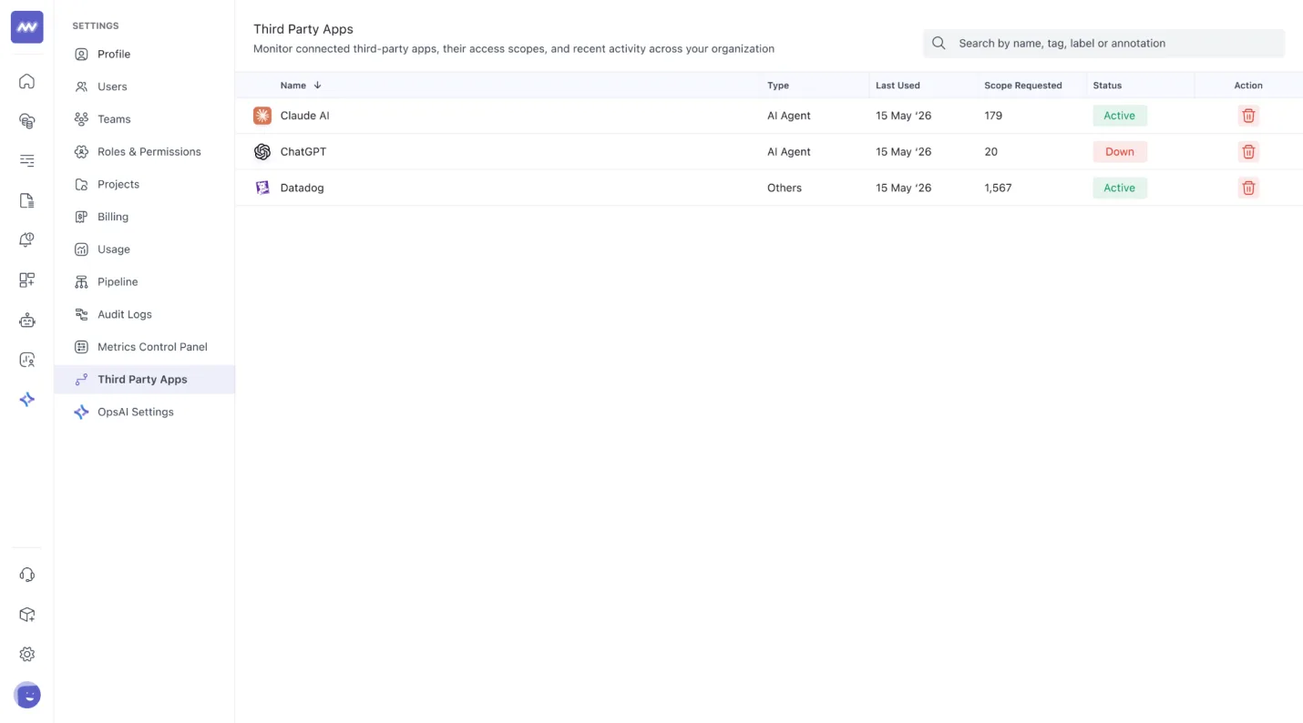
Task: Delete the ChatGPT app
Action: pos(1248,152)
